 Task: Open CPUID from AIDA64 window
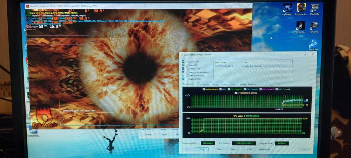[x=250, y=149]
